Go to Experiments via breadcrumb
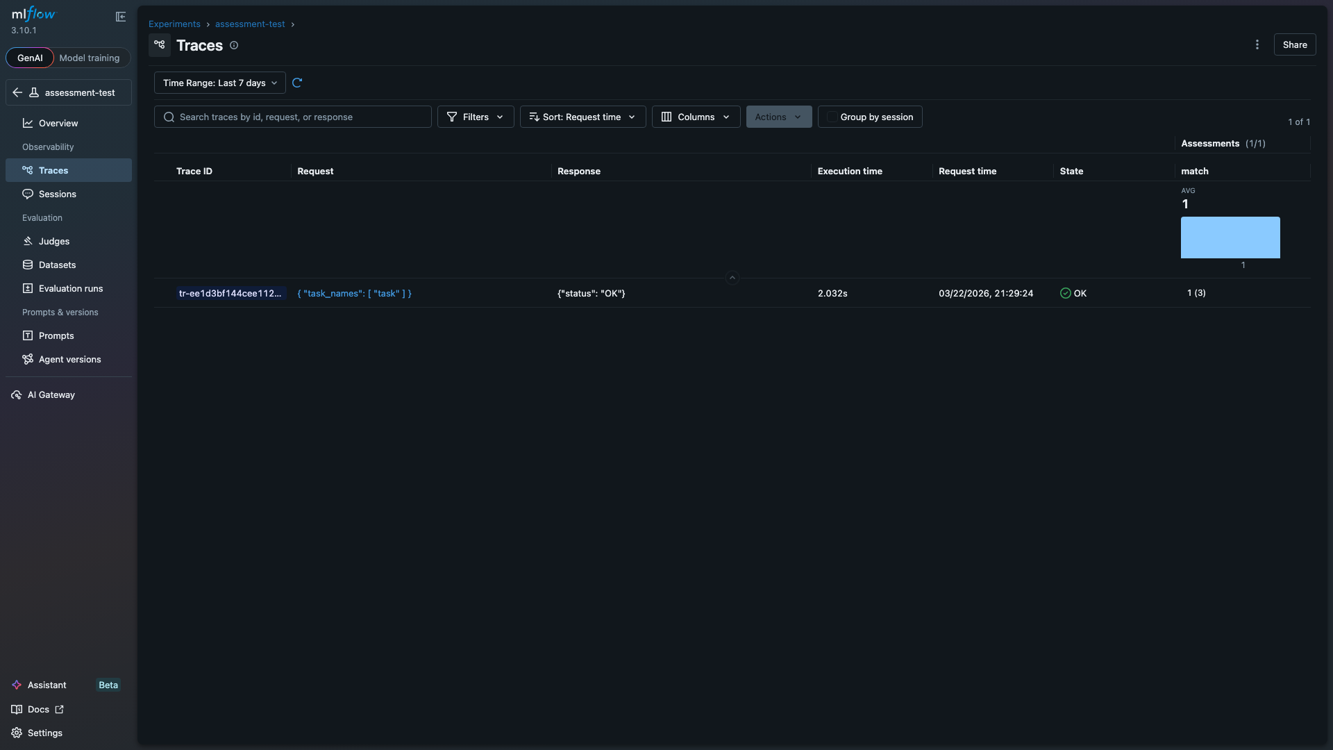The image size is (1333, 750). 174,24
